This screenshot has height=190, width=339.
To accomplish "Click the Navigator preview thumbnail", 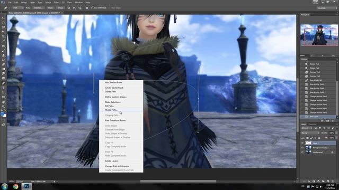I will point(319,35).
